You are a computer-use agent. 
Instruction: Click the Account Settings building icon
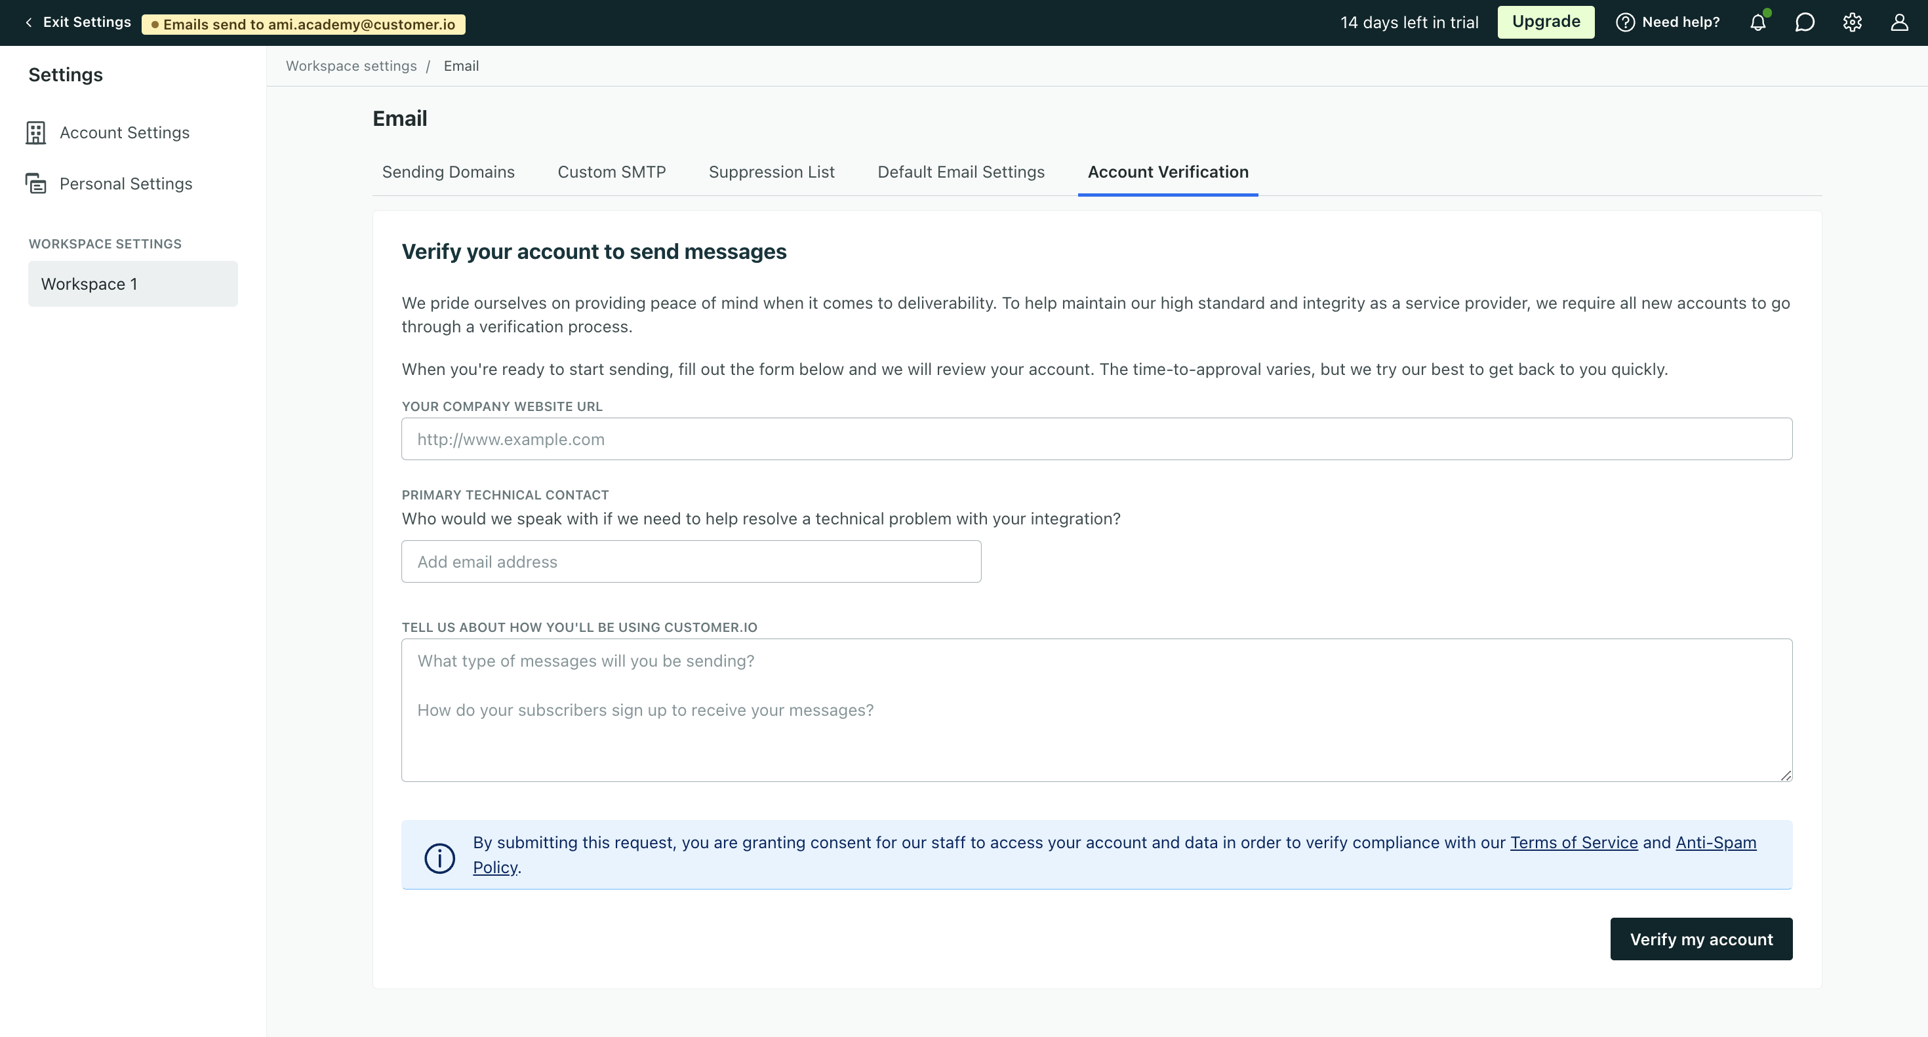click(x=35, y=132)
